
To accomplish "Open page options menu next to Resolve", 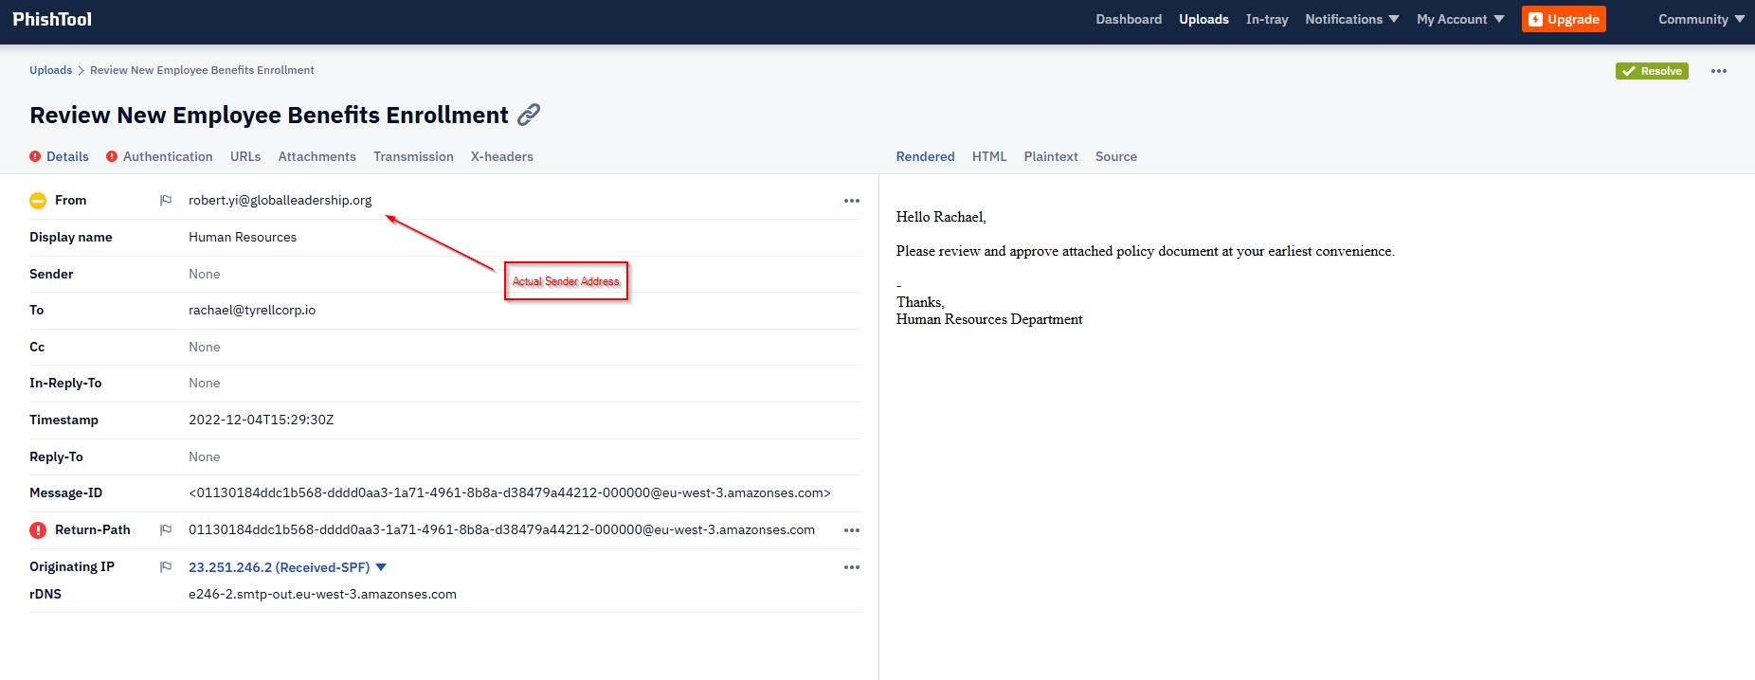I will [x=1718, y=71].
